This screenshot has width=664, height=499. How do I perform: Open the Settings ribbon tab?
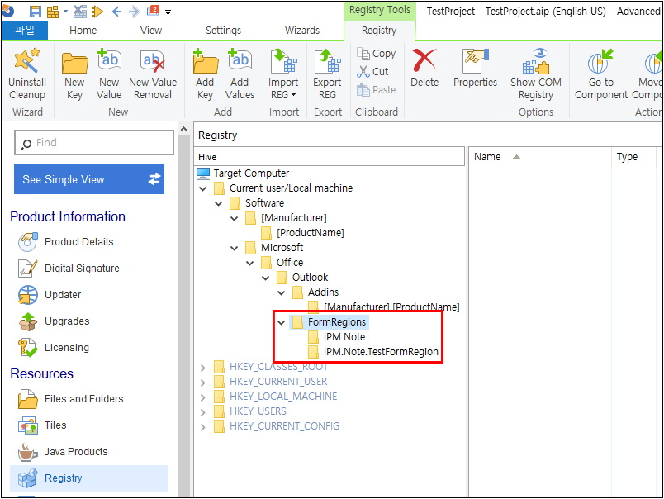tap(223, 31)
